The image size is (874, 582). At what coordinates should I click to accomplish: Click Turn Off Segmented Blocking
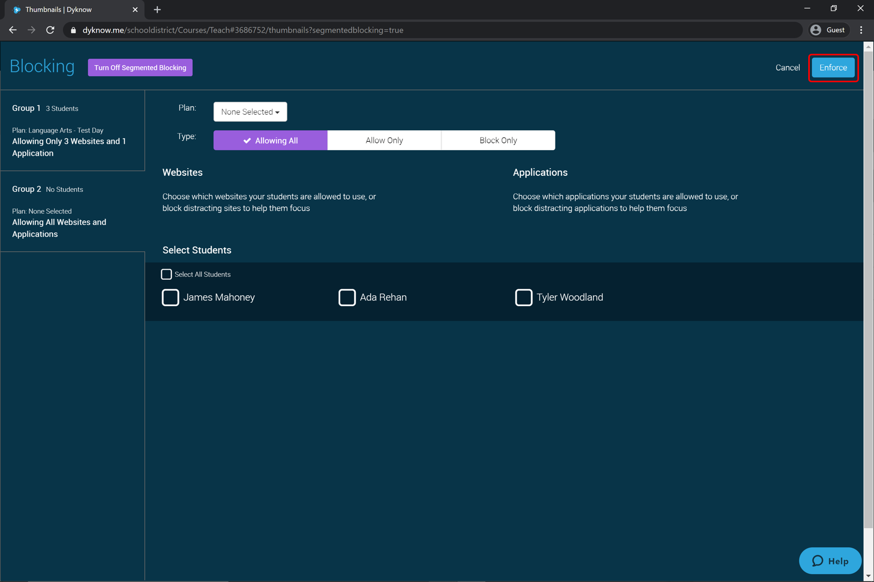140,68
